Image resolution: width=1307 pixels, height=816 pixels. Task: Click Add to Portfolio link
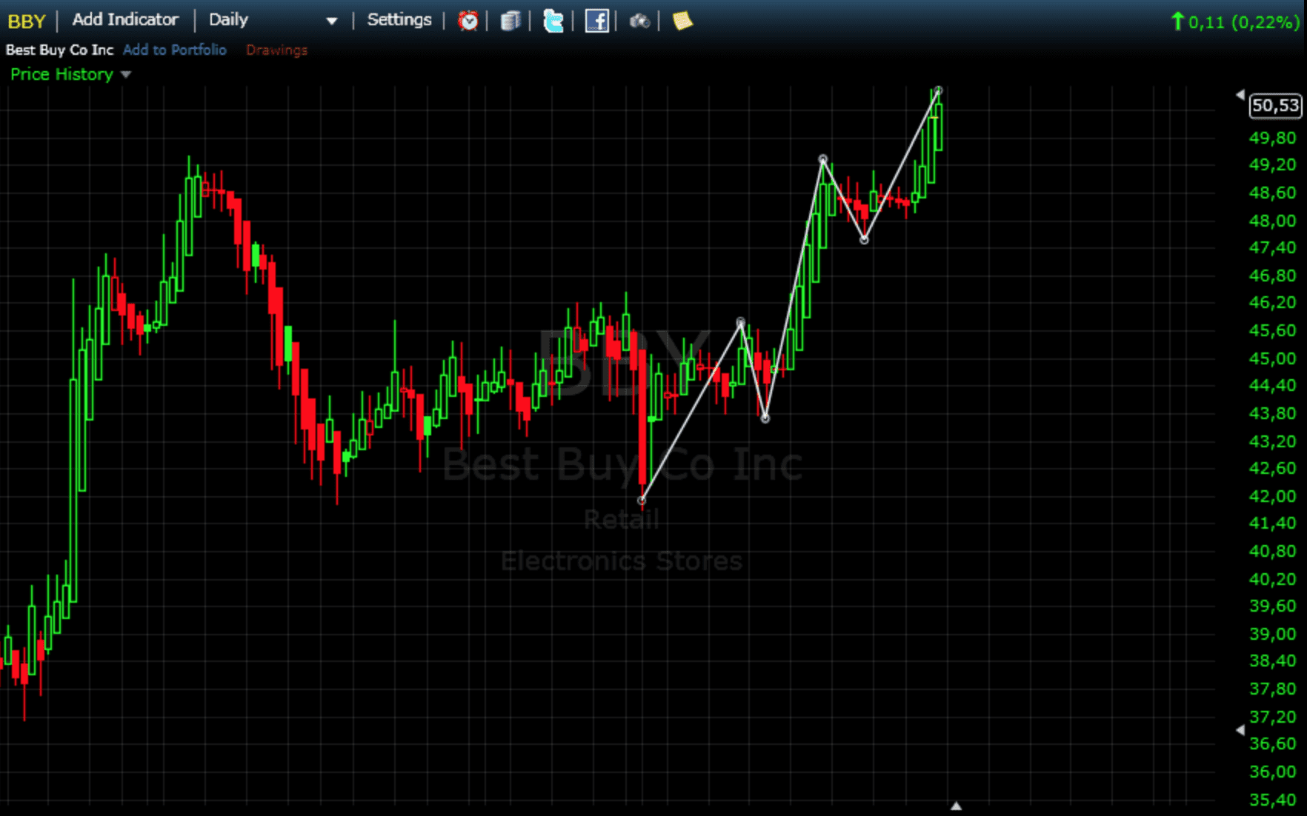pos(175,50)
